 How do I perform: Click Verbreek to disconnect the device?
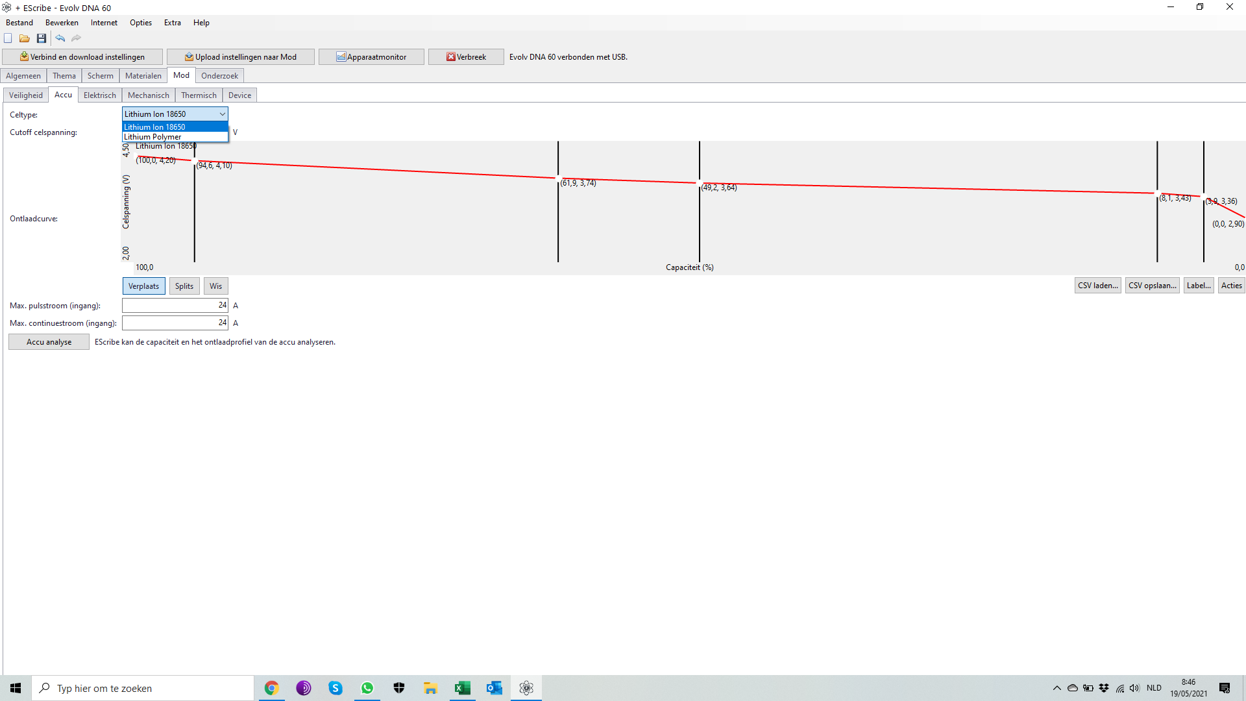tap(466, 57)
